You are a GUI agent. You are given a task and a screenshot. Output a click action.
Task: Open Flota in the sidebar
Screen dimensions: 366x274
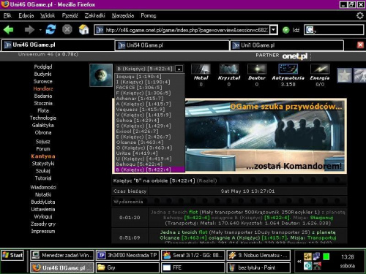pyautogui.click(x=43, y=110)
